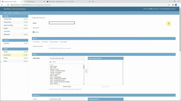Open a new browser tab with plus icon
Screen dimensions: 181x101
pos(93,2)
